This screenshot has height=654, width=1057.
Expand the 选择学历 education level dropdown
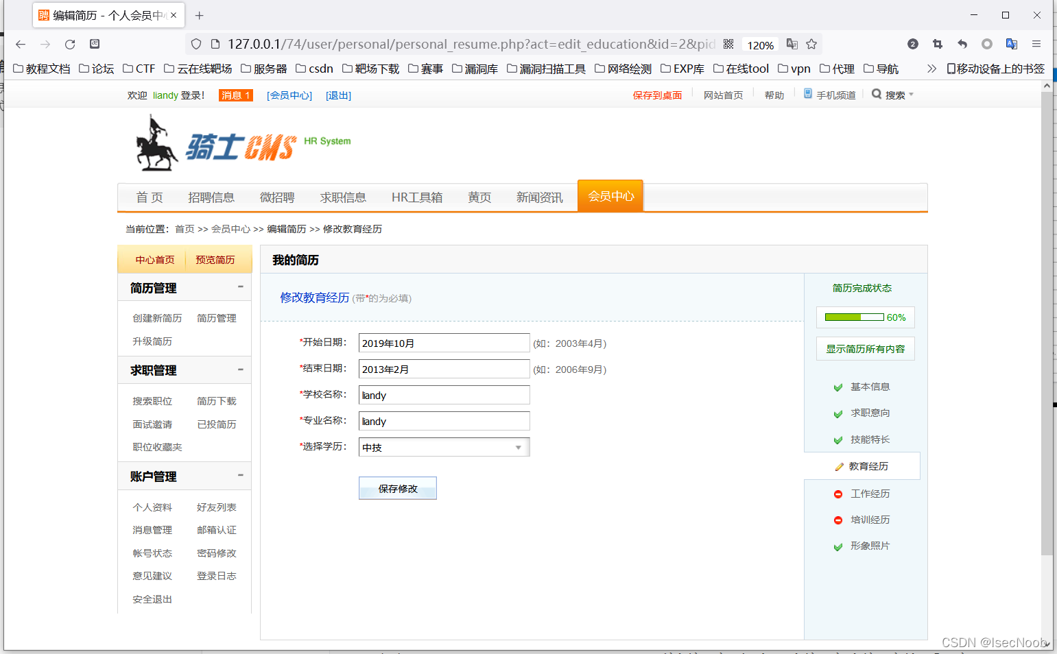(x=519, y=447)
